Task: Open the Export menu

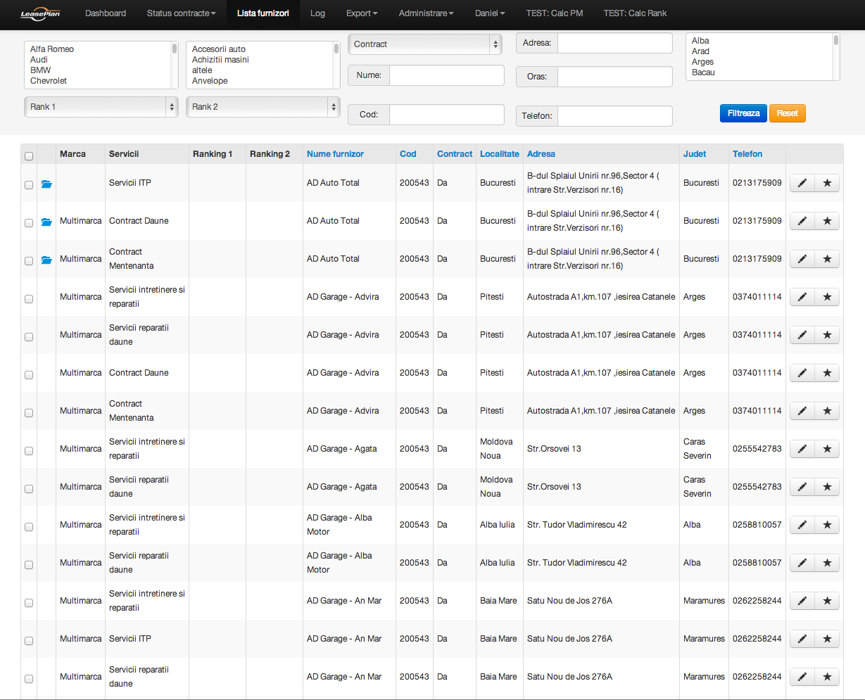Action: 362,13
